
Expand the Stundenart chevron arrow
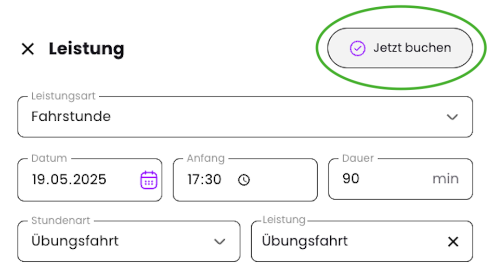[x=219, y=242]
